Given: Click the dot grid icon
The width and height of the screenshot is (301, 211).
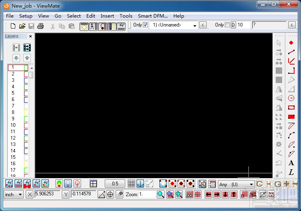Looking at the screenshot, I should [131, 184].
